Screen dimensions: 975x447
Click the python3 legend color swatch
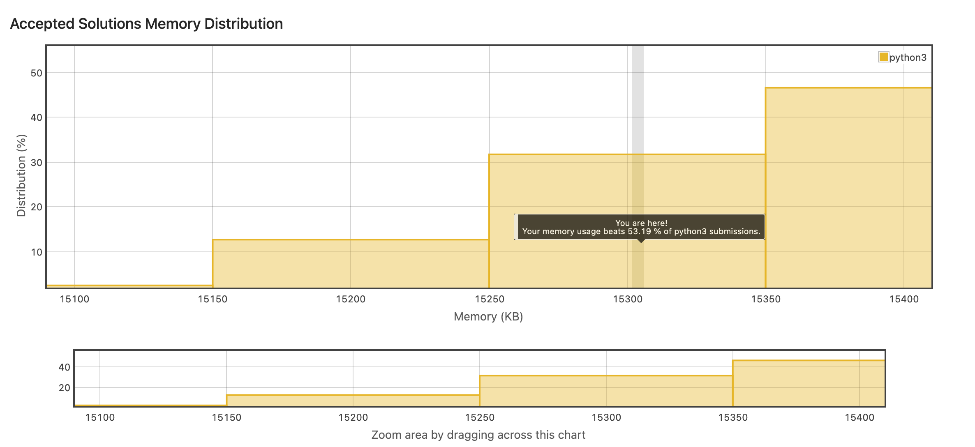883,57
